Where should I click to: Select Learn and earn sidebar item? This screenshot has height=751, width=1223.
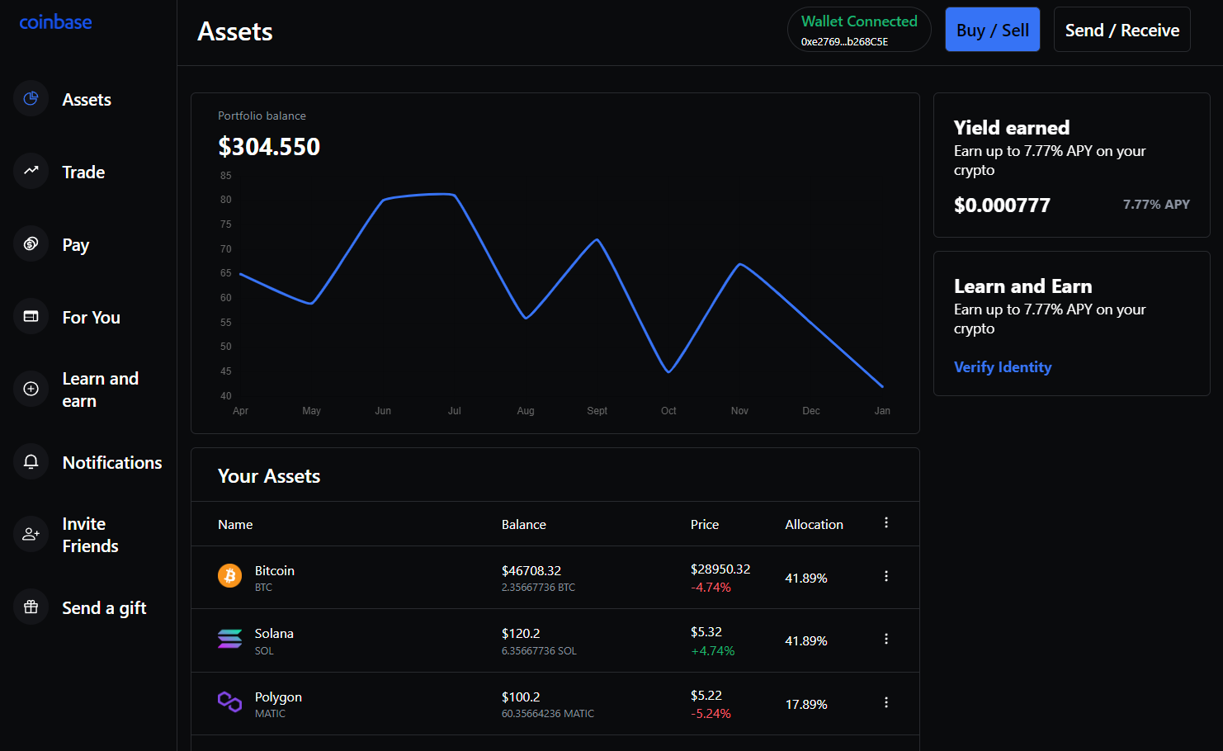point(101,390)
